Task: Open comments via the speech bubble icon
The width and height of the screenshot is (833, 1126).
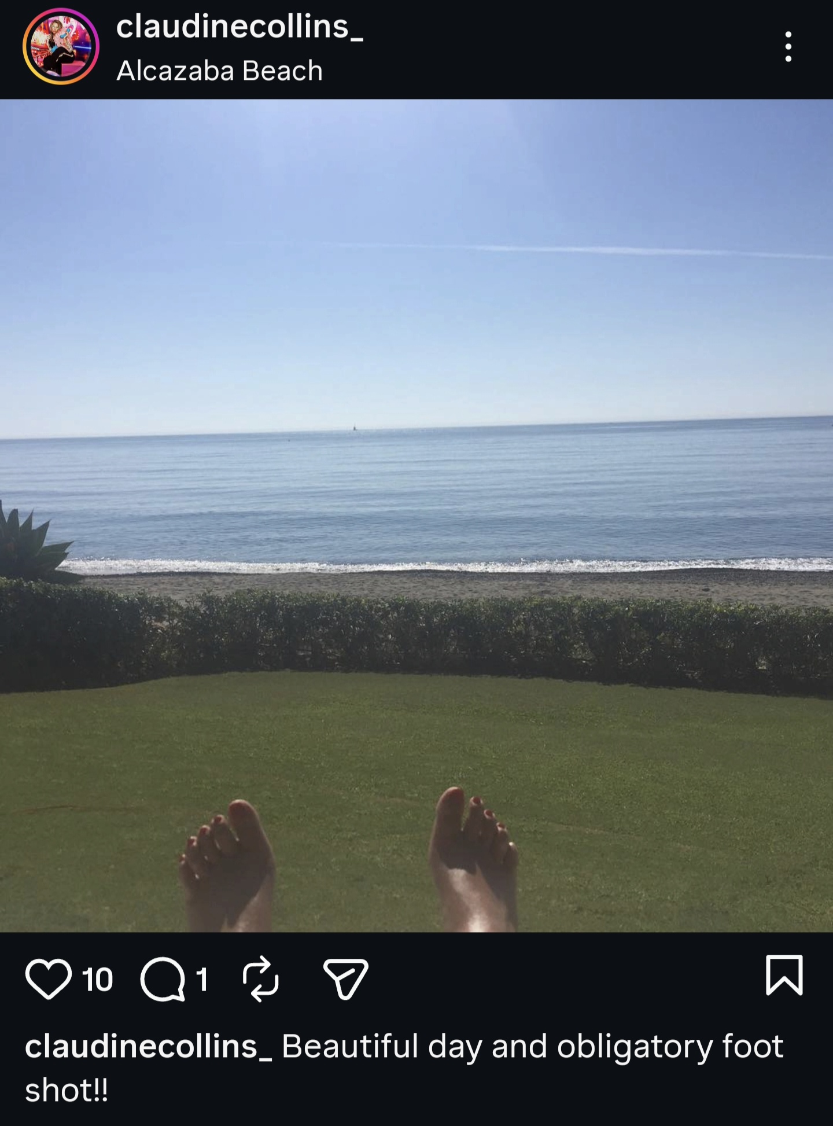Action: click(163, 979)
